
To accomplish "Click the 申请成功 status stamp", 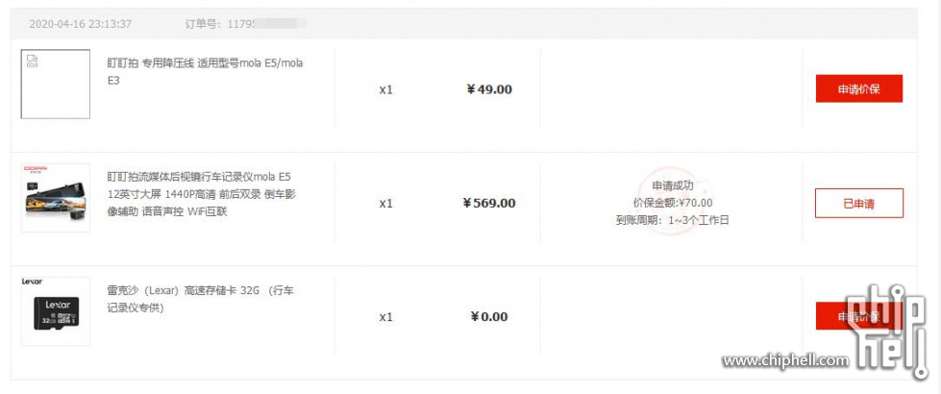I will click(x=672, y=185).
